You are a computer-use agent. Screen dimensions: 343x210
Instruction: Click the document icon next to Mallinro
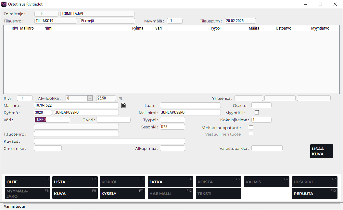[123, 105]
